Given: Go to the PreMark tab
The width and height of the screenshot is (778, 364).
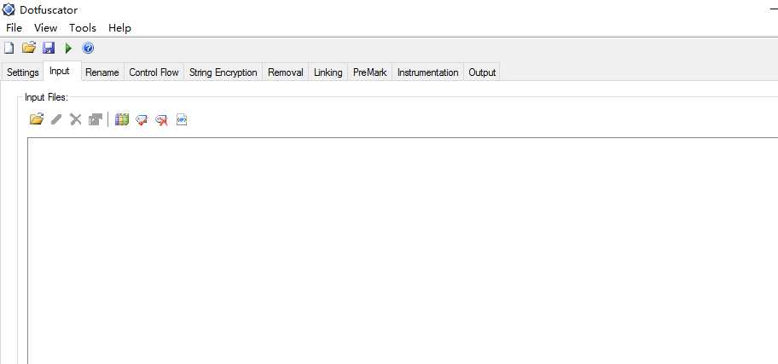Looking at the screenshot, I should point(369,72).
